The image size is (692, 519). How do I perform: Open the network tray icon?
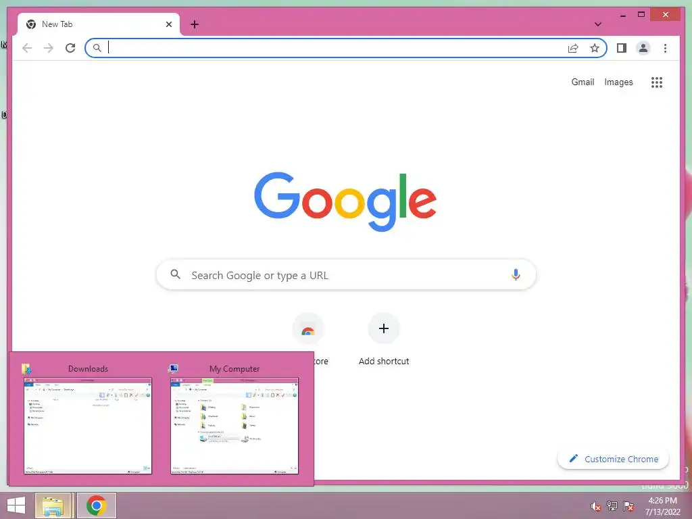pyautogui.click(x=612, y=505)
